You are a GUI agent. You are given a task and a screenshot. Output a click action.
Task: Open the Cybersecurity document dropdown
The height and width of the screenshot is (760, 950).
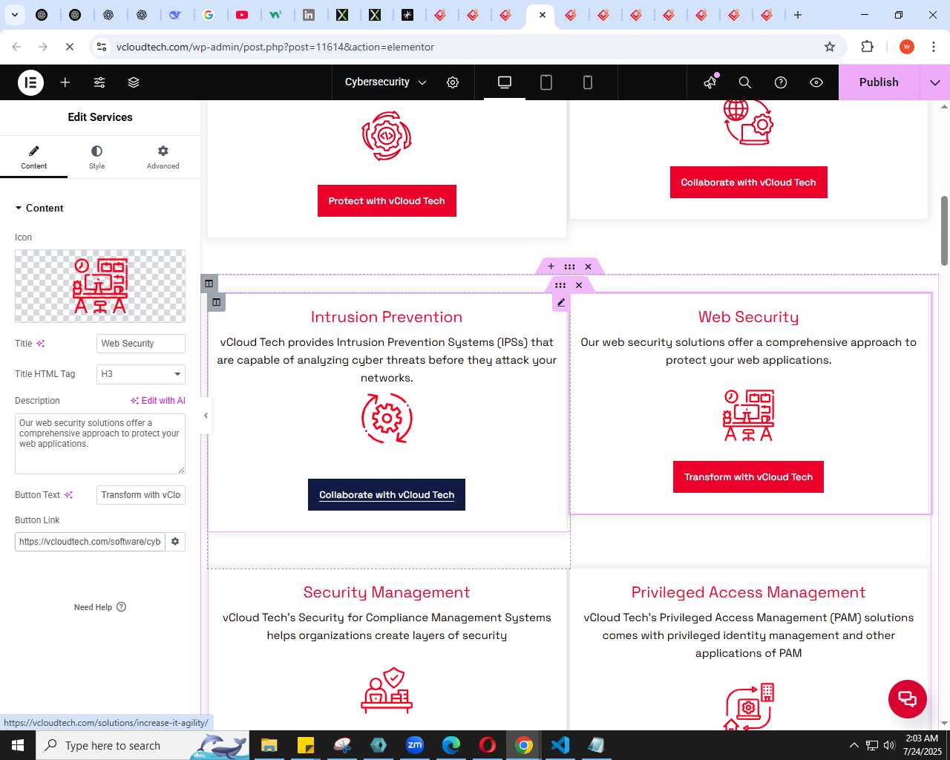click(385, 82)
